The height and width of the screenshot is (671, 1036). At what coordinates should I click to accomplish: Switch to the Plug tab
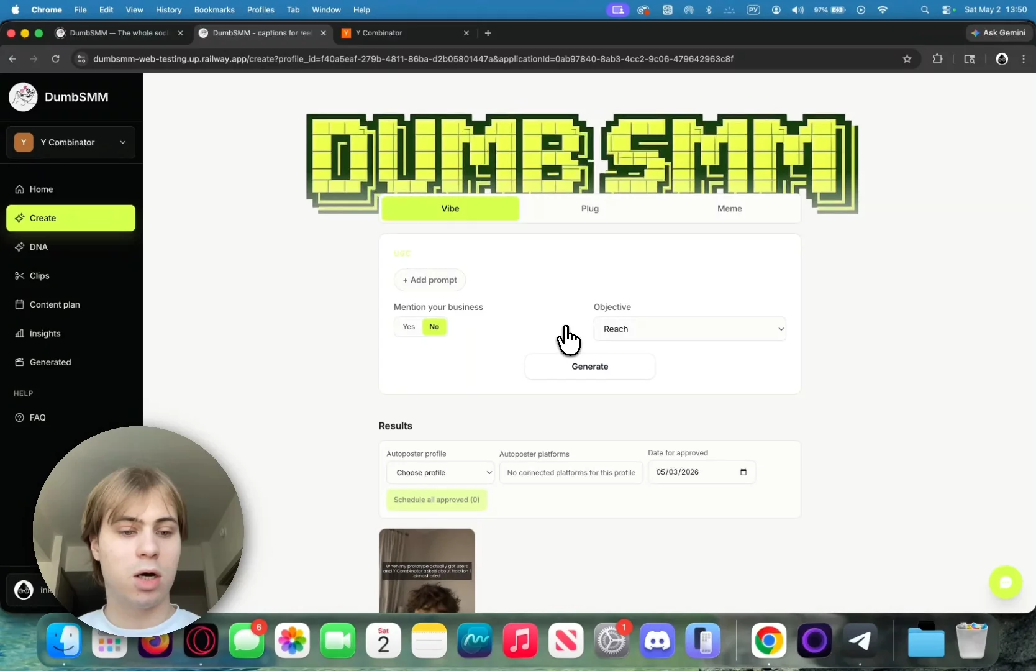(x=590, y=209)
